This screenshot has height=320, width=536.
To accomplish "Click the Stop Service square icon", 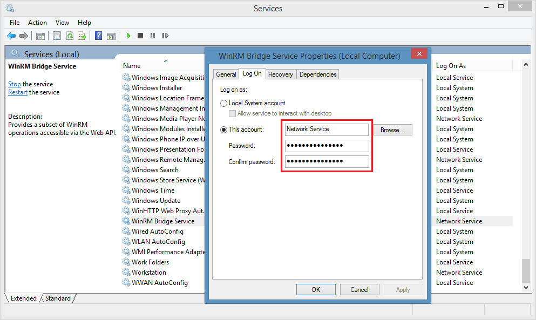I will tap(140, 36).
